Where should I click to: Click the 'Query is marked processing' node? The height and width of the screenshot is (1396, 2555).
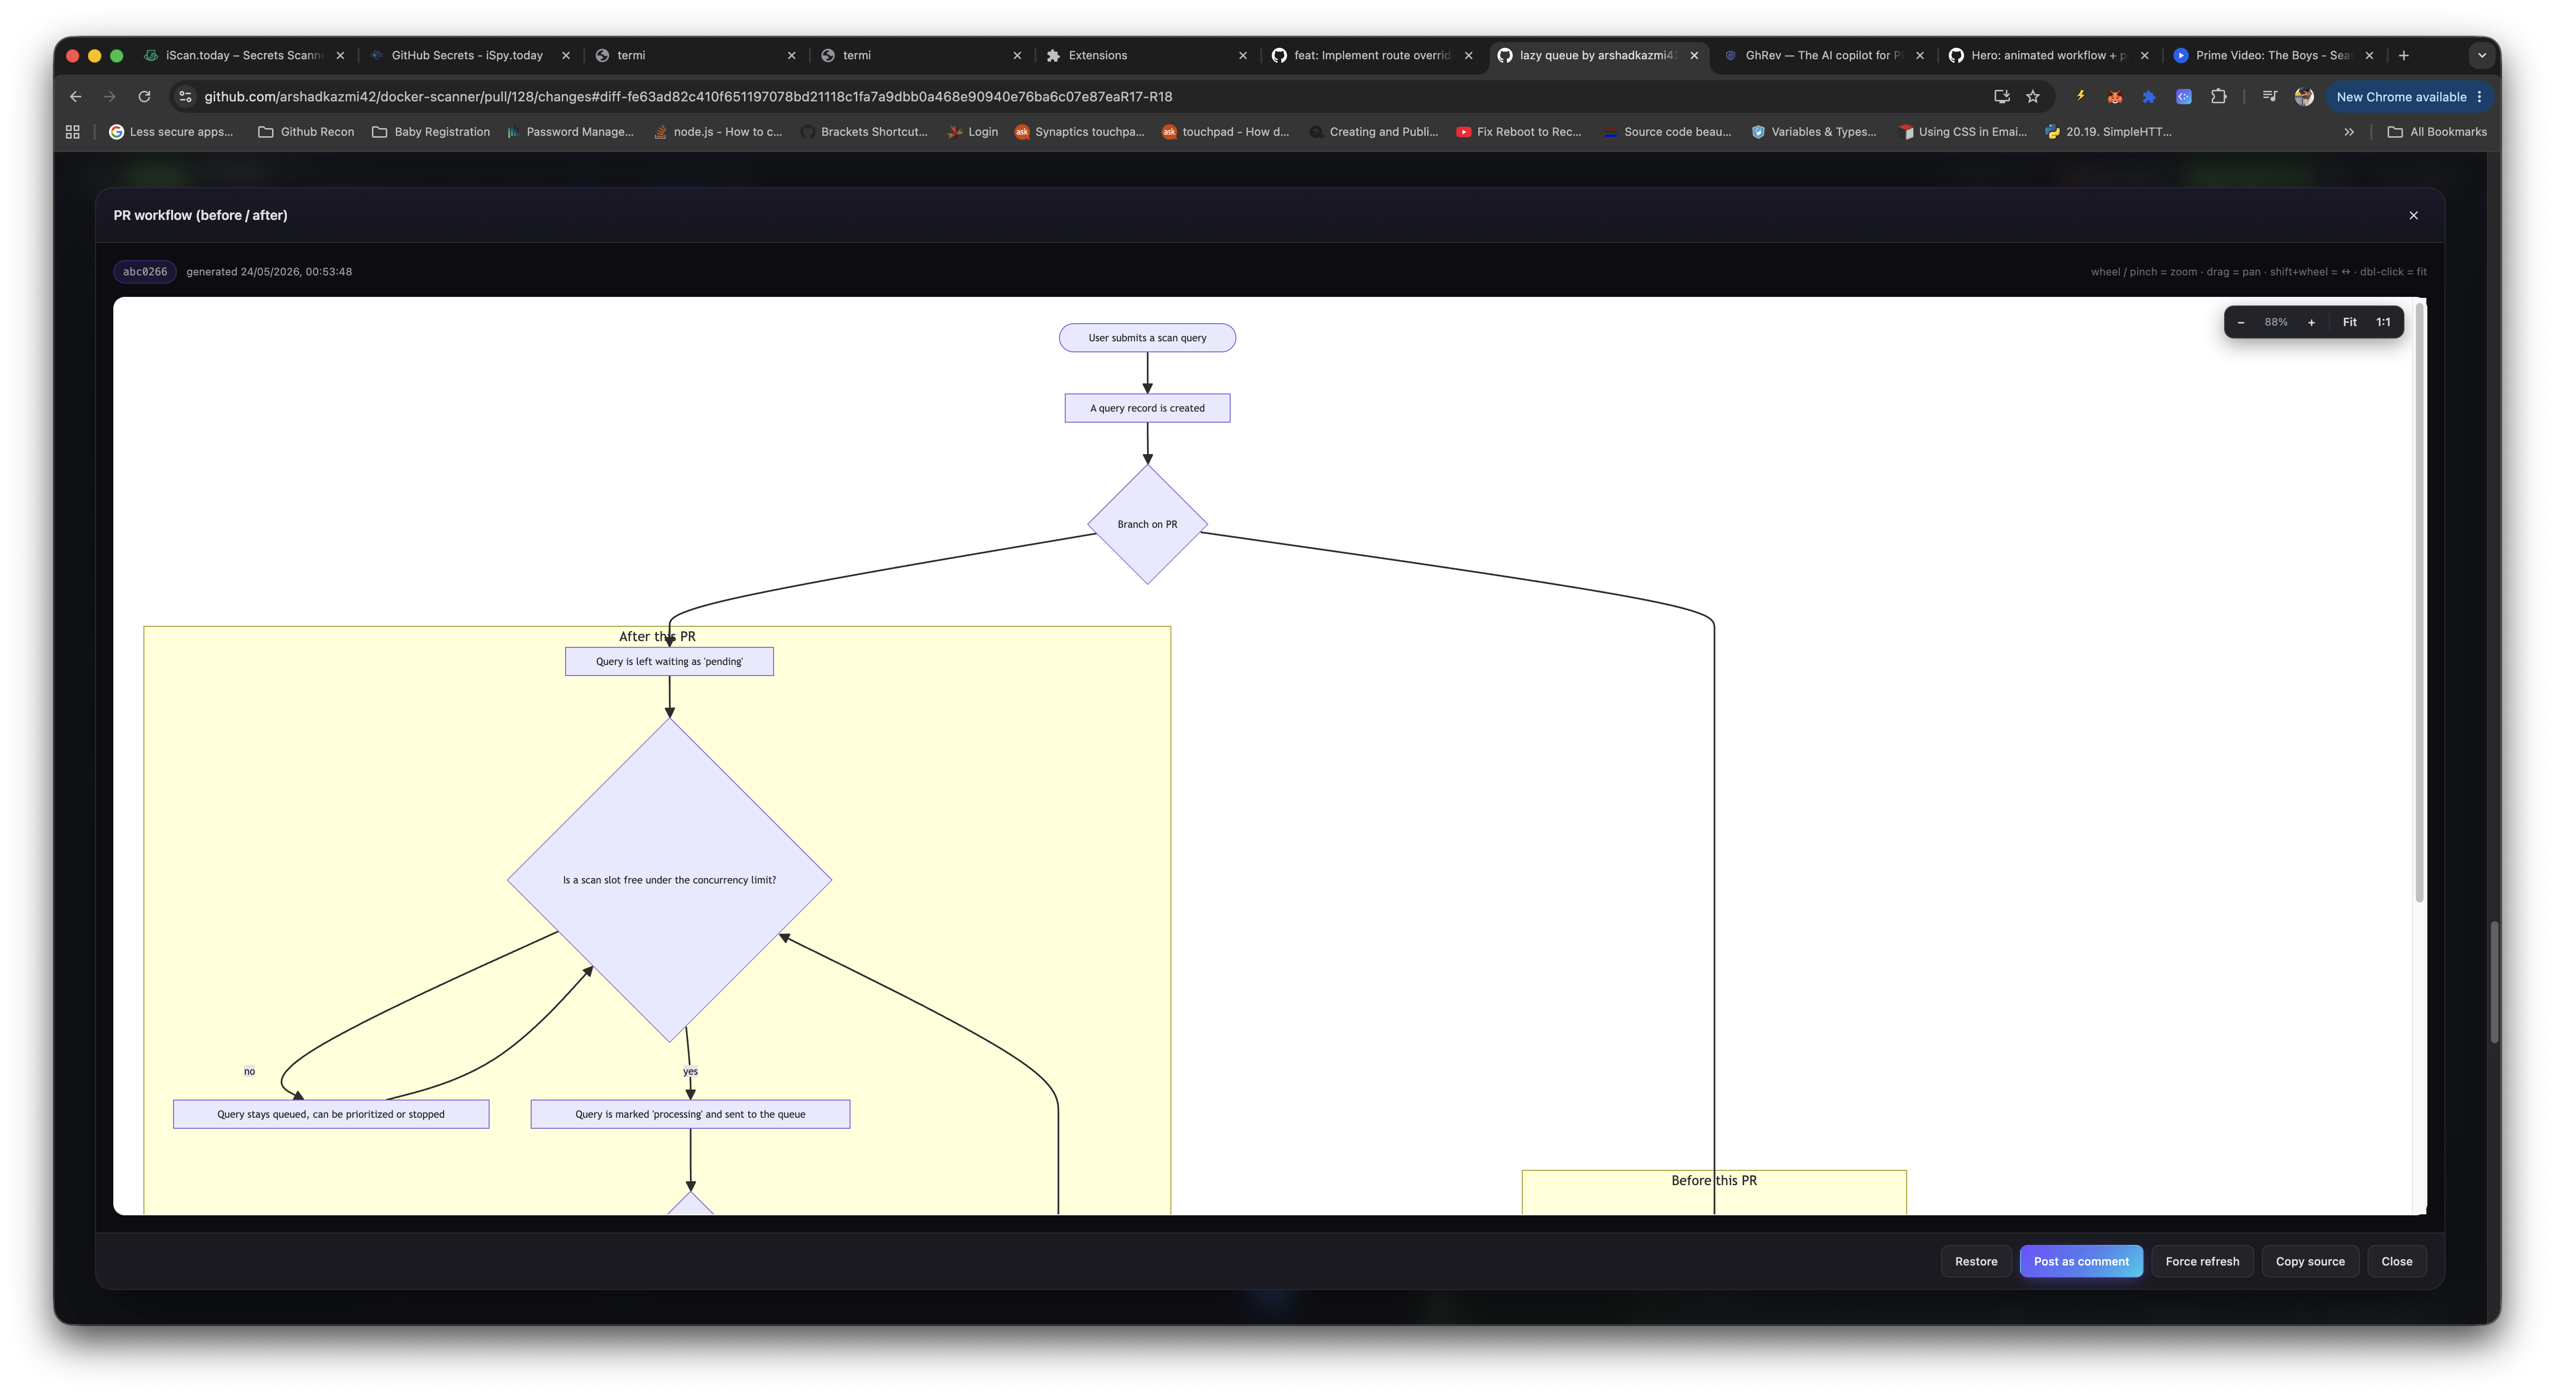click(x=690, y=1114)
